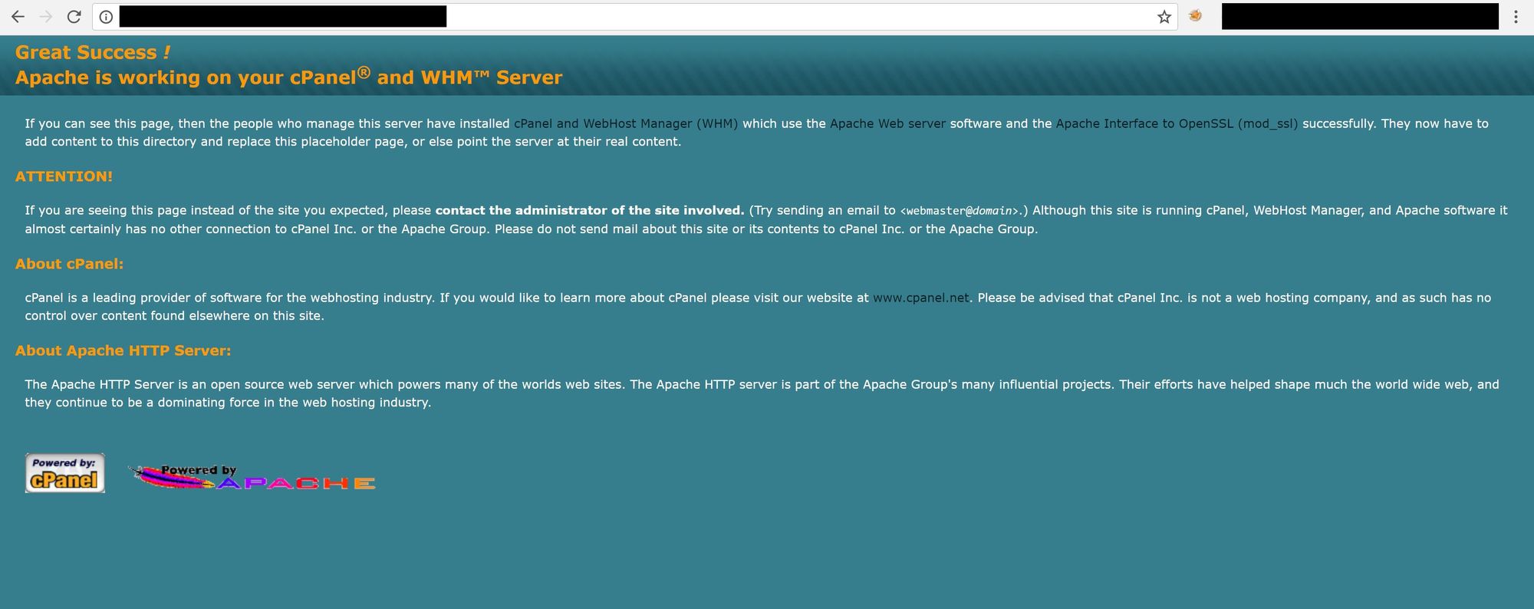Click the Powered by cPanel badge
This screenshot has height=609, width=1534.
(65, 473)
